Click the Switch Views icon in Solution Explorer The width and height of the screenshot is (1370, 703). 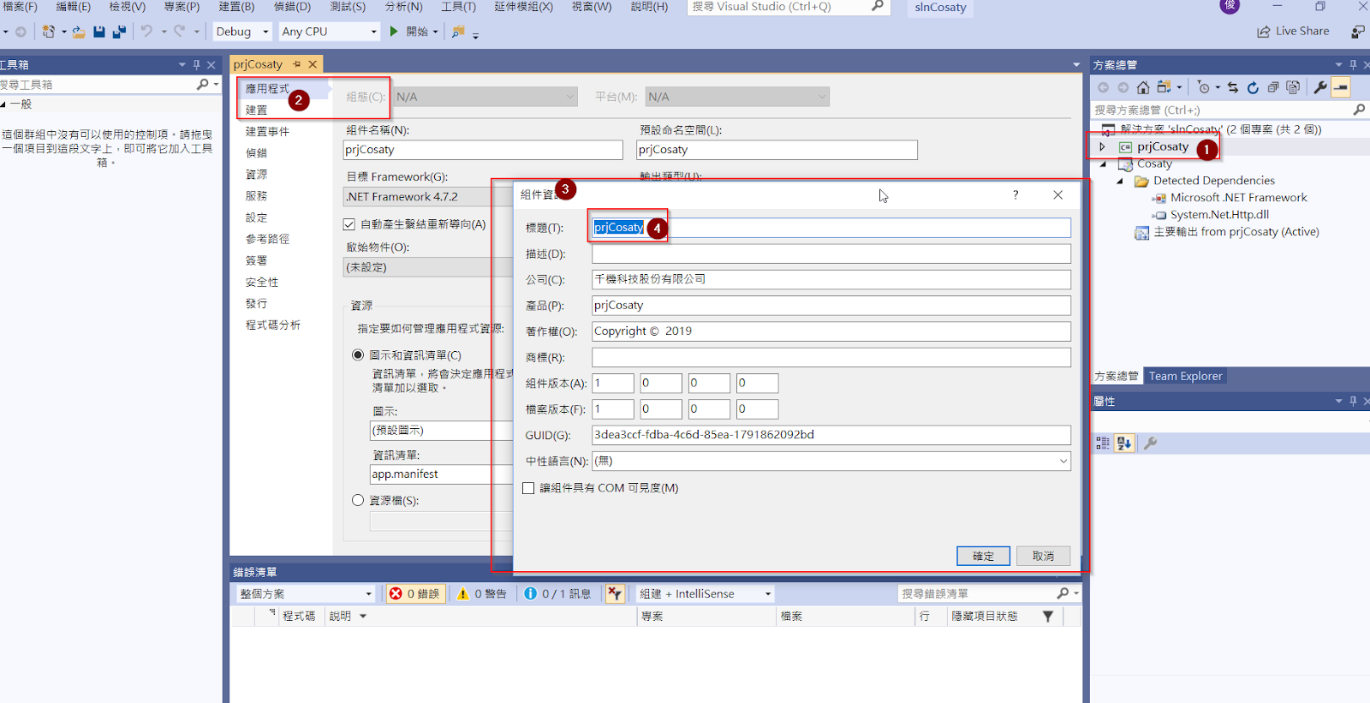click(1164, 87)
